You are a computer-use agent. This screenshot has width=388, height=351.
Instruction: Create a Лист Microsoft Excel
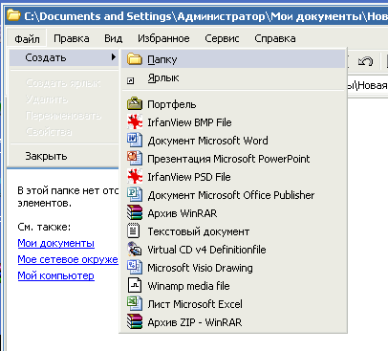[233, 304]
